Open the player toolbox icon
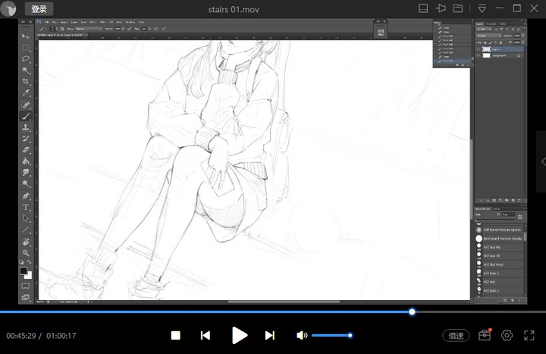This screenshot has width=546, height=354. tap(485, 335)
